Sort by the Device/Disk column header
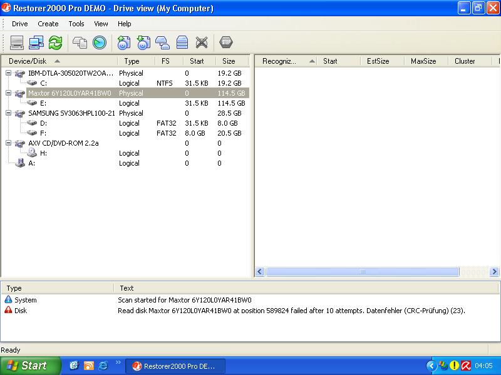Image resolution: width=501 pixels, height=375 pixels. (59, 61)
